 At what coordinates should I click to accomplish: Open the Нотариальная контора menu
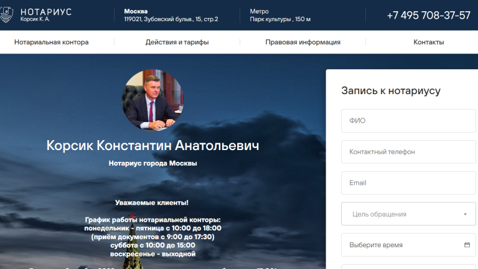tap(52, 42)
